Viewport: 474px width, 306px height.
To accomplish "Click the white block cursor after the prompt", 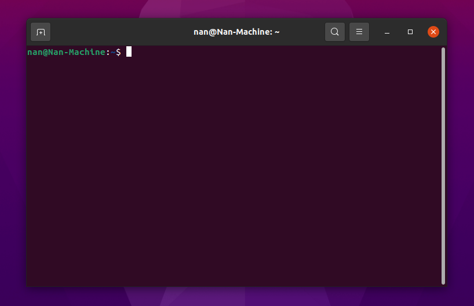I will coord(129,51).
